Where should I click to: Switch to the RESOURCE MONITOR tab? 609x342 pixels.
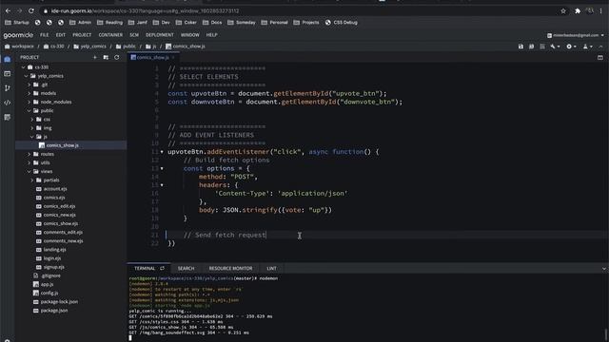(230, 268)
